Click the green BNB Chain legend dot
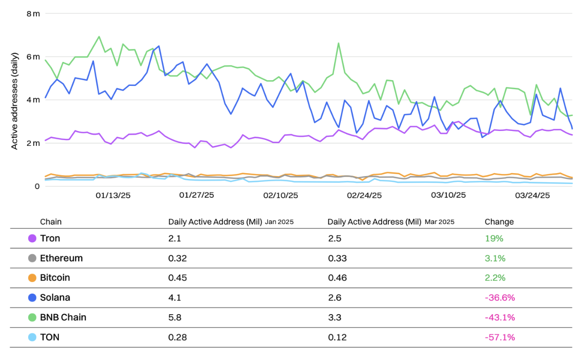Viewport: 582px width, 355px height. click(33, 317)
